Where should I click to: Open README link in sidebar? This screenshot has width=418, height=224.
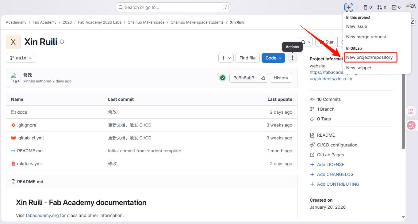(x=326, y=135)
